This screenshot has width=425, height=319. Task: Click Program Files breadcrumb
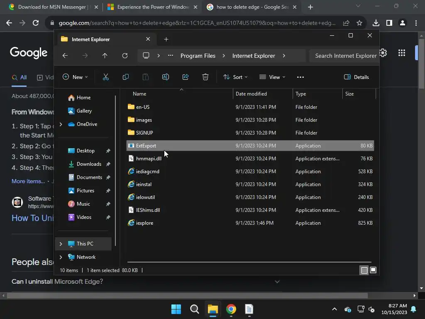click(x=198, y=56)
